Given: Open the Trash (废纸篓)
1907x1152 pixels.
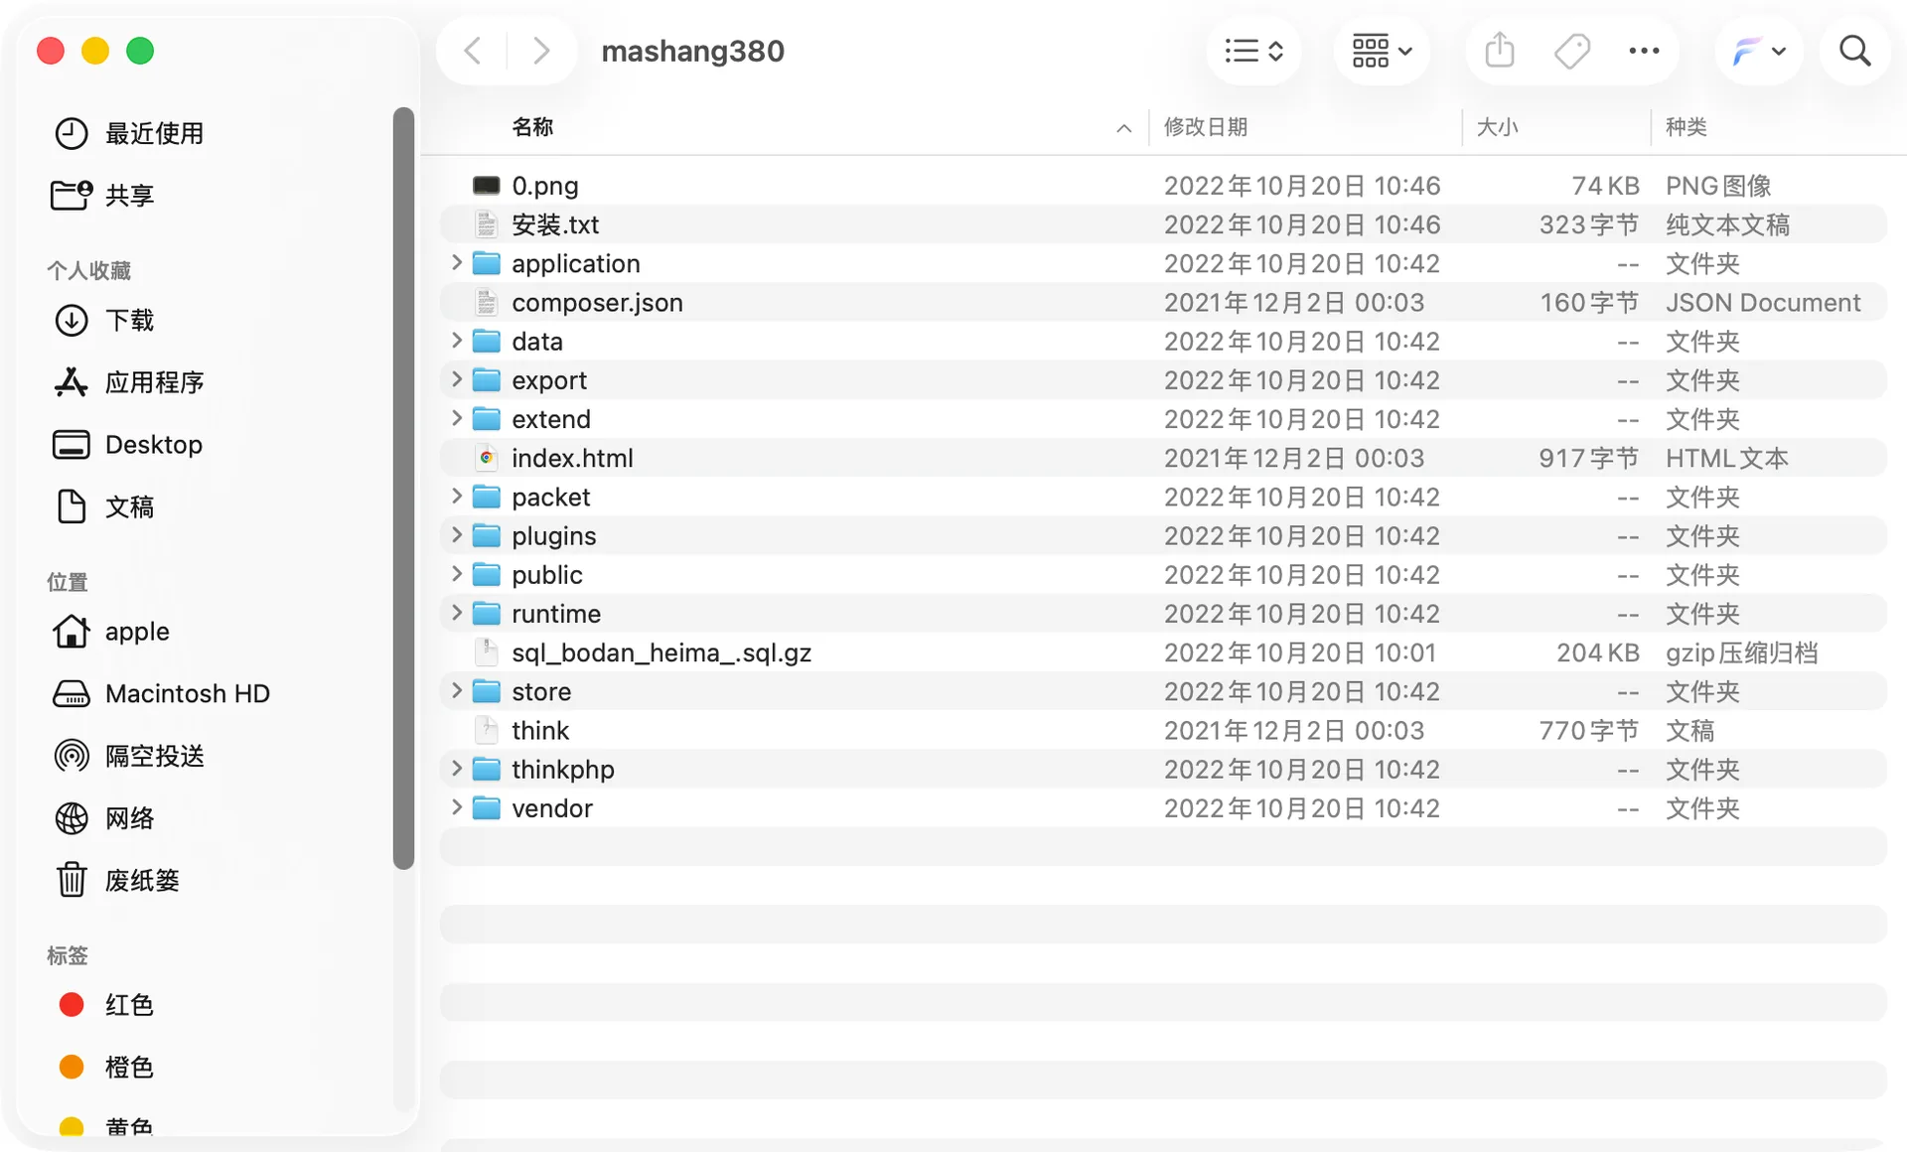Looking at the screenshot, I should [x=116, y=880].
